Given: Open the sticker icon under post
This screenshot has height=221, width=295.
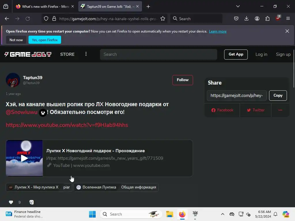Looking at the screenshot, I should (x=32, y=202).
